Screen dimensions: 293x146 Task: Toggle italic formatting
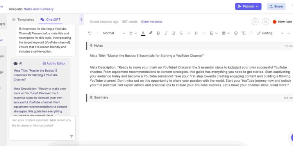[166, 33]
